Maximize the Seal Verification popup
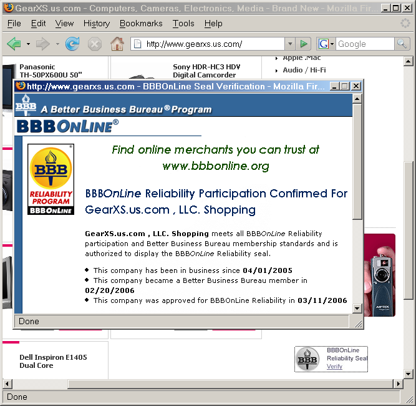This screenshot has width=416, height=406. [x=345, y=86]
